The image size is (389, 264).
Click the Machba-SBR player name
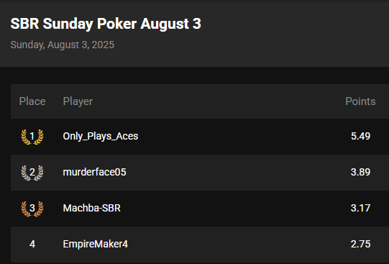(92, 208)
